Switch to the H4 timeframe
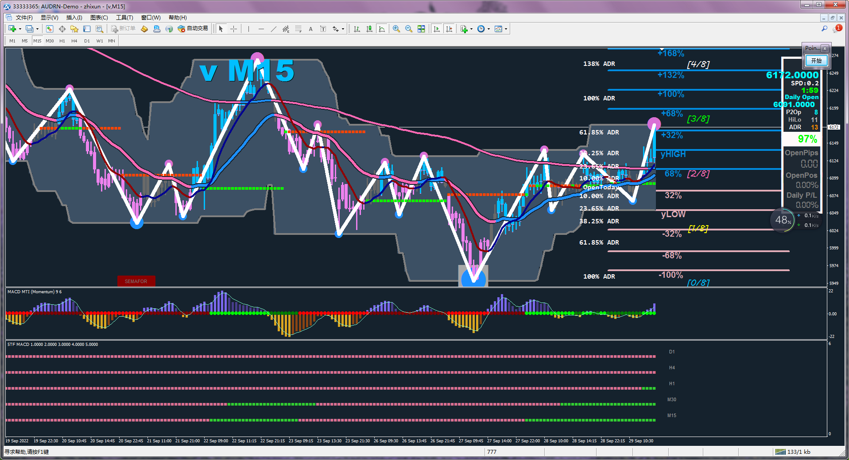The height and width of the screenshot is (460, 849). pyautogui.click(x=74, y=41)
